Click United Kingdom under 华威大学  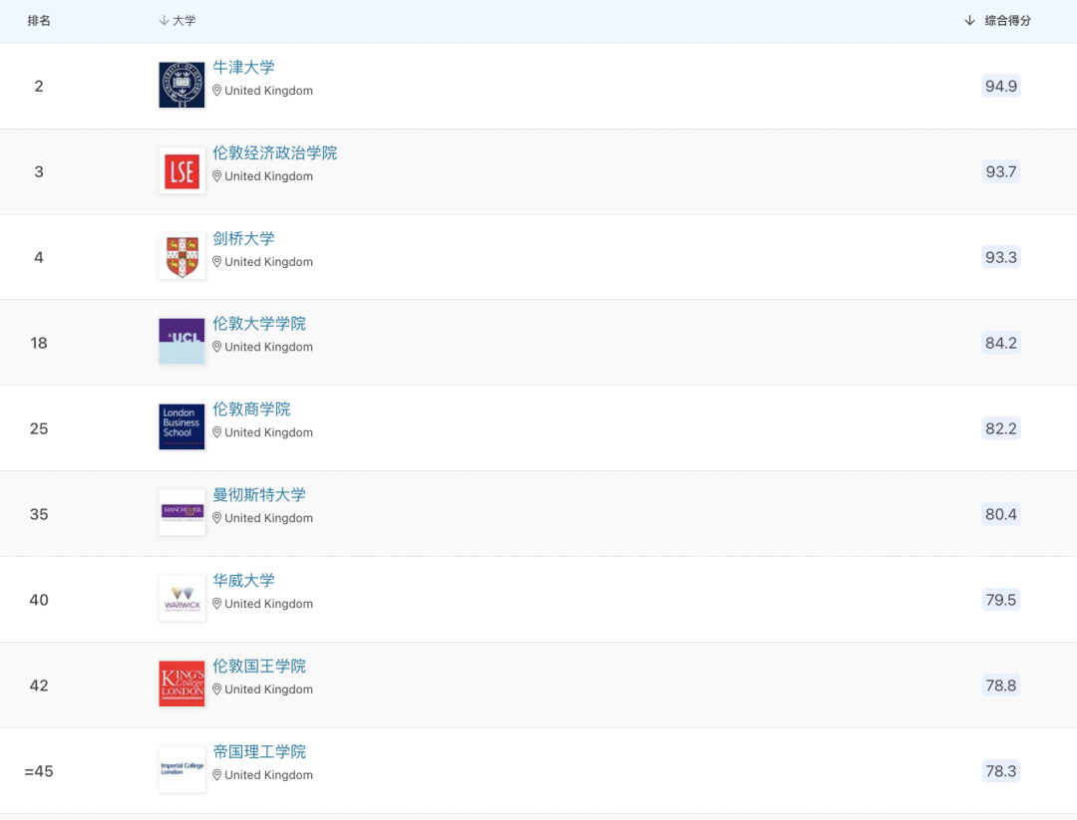268,604
